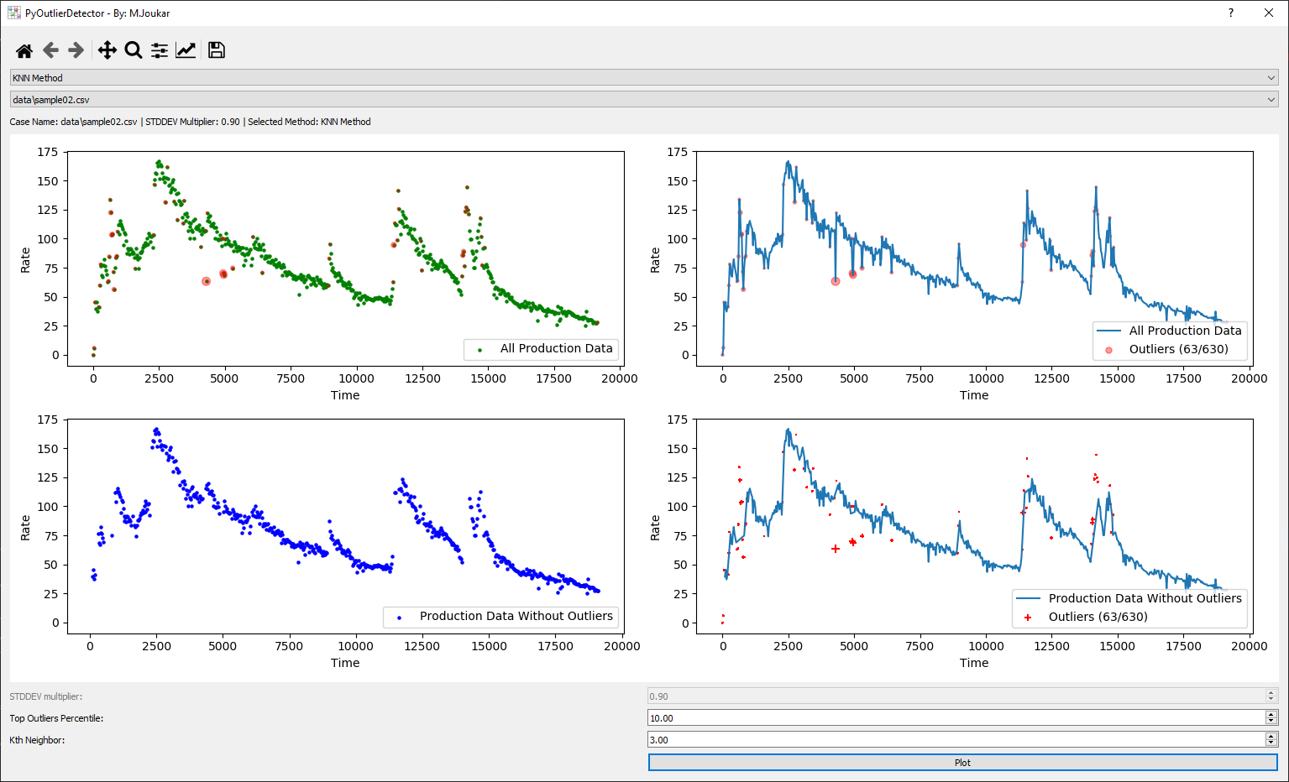
Task: Click the window icon in title bar
Action: pyautogui.click(x=13, y=13)
